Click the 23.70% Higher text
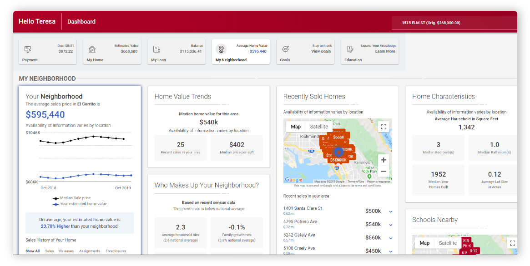The width and height of the screenshot is (530, 266). [x=56, y=226]
